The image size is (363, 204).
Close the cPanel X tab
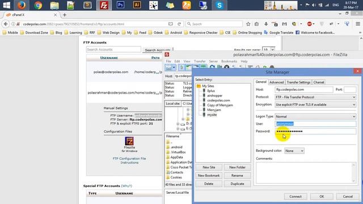55,15
